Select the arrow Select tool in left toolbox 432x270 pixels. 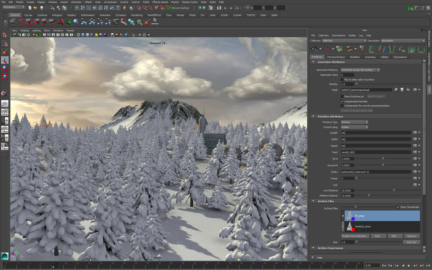coord(5,35)
